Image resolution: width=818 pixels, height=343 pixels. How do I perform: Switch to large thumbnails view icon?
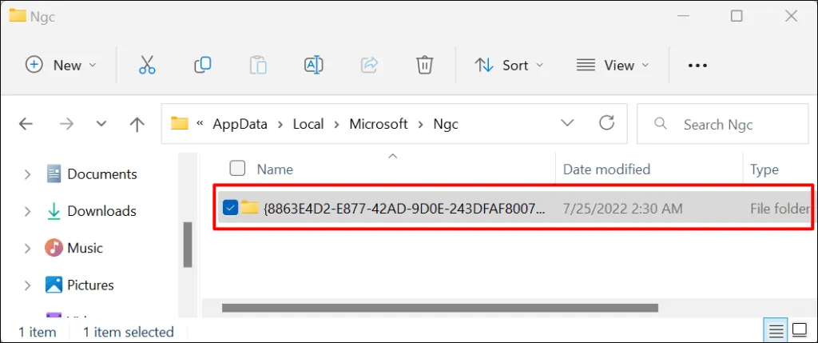[x=798, y=331]
